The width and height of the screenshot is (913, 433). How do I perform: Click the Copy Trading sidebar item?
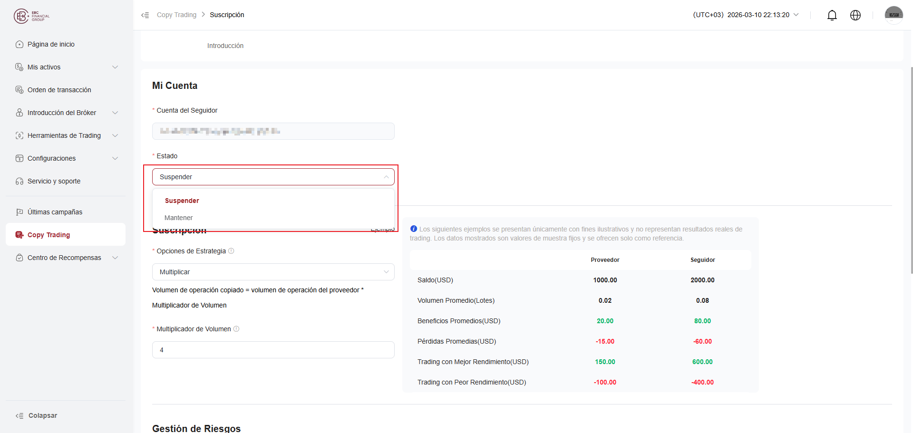coord(66,235)
